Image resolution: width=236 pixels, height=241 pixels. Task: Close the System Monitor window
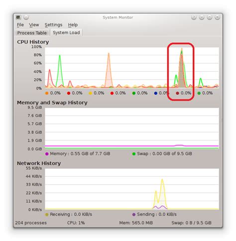[217, 17]
